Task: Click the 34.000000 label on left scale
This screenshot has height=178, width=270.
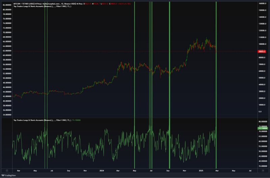Action: [6, 115]
